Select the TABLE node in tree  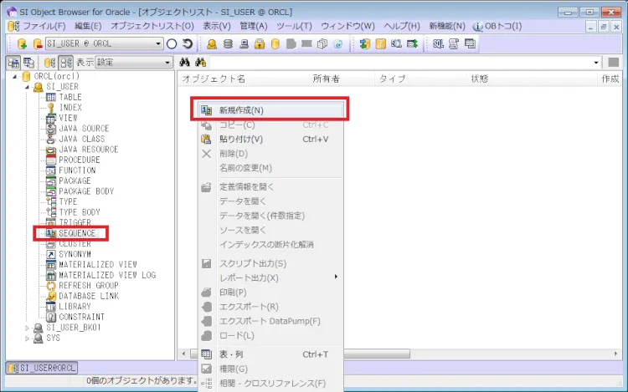pyautogui.click(x=70, y=97)
